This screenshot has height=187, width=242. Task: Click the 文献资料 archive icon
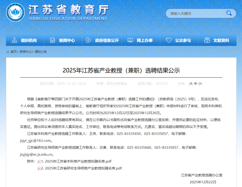point(207,40)
